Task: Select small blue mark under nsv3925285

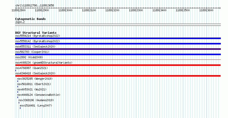Action: tap(18, 81)
